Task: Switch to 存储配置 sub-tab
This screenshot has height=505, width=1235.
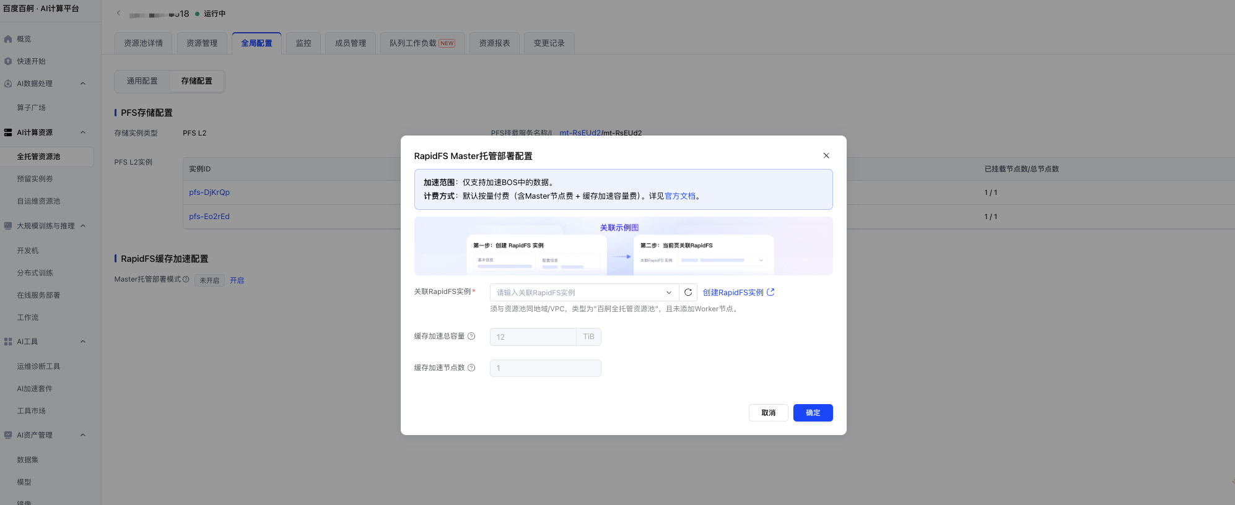Action: click(x=197, y=81)
